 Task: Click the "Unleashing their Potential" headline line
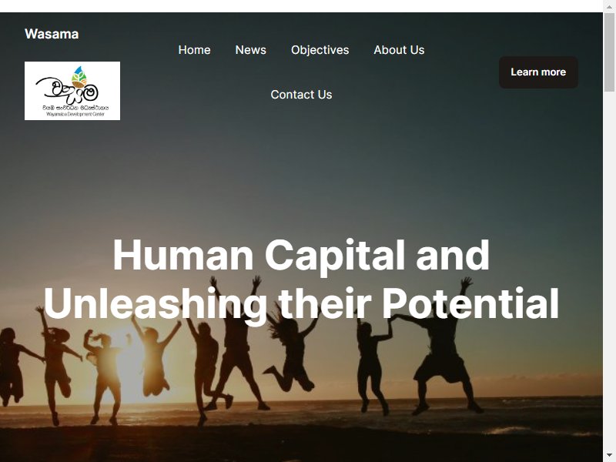301,303
